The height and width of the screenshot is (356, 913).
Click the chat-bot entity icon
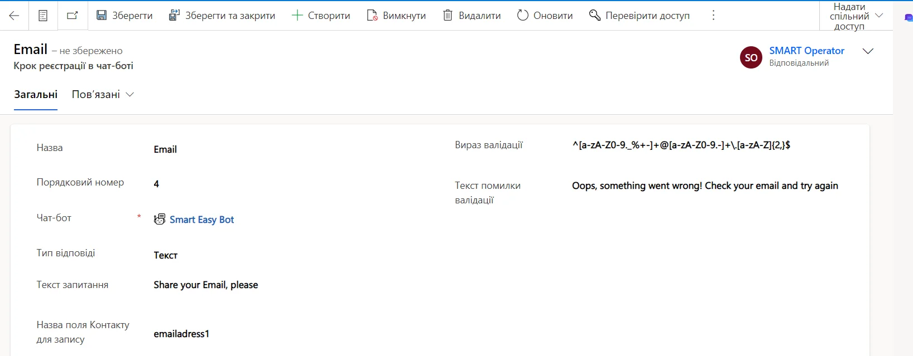160,220
